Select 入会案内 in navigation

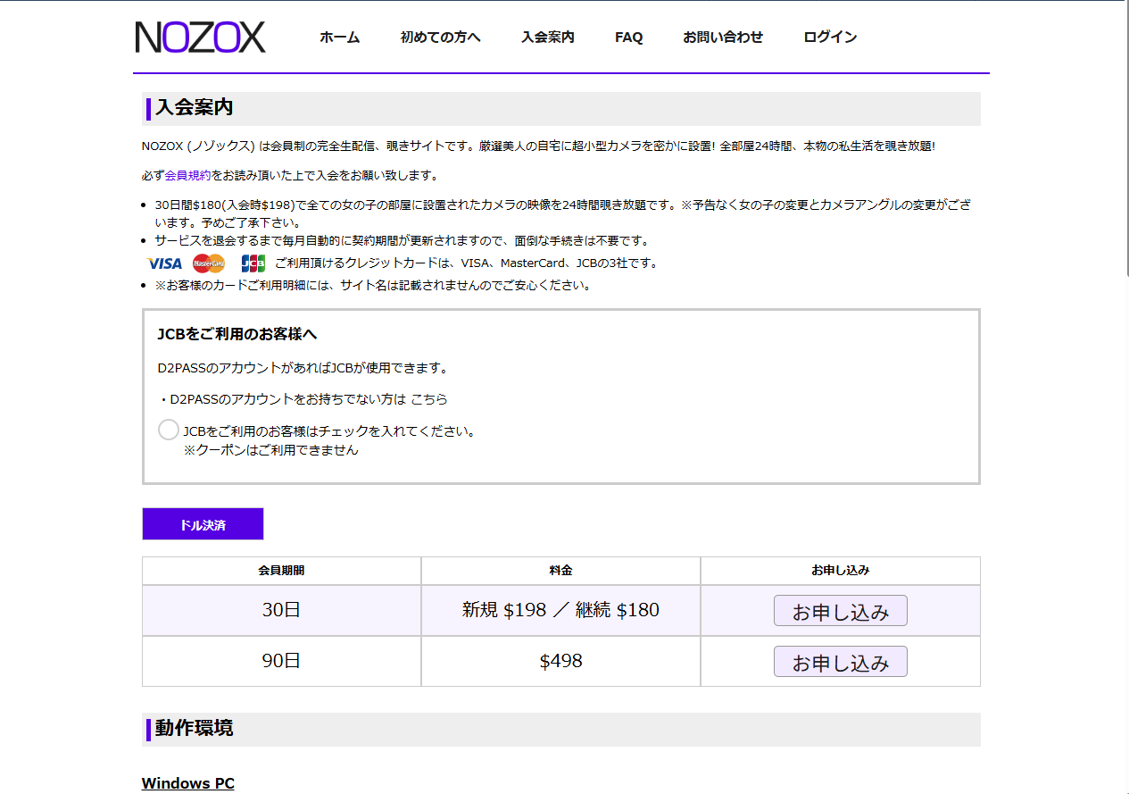click(548, 38)
